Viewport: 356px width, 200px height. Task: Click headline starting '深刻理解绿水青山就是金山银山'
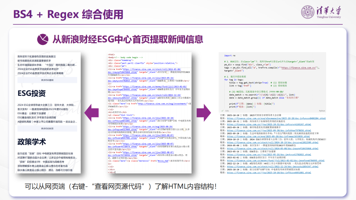point(43,166)
